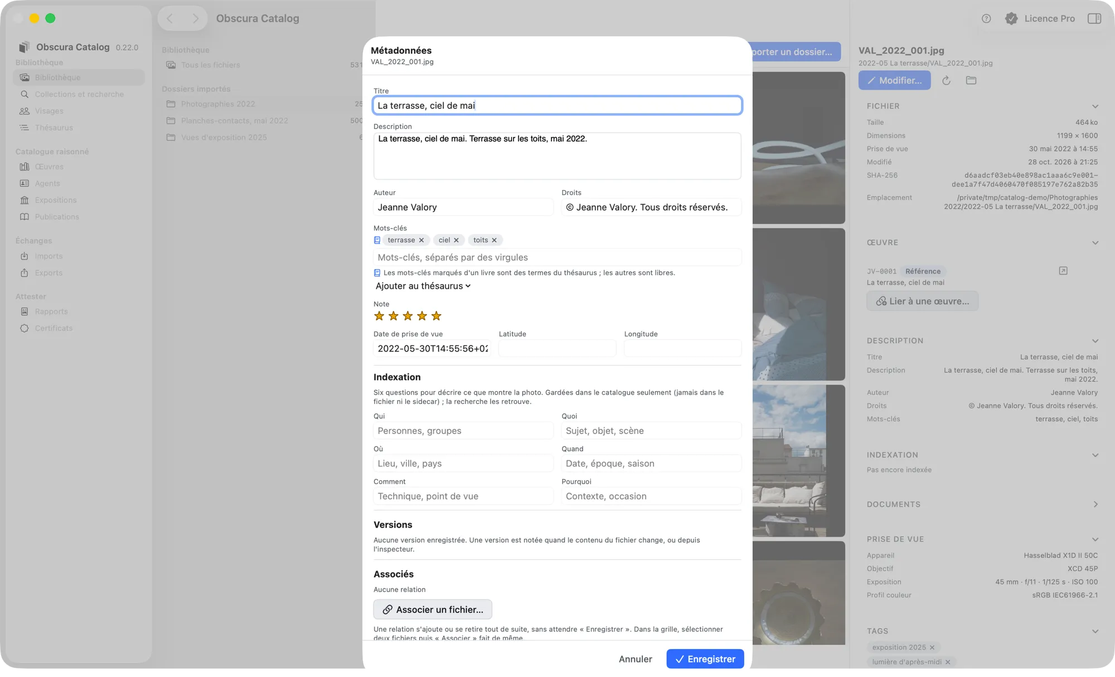Open the linked work JV-0001 arrow icon
The image size is (1115, 677).
[x=1063, y=271]
